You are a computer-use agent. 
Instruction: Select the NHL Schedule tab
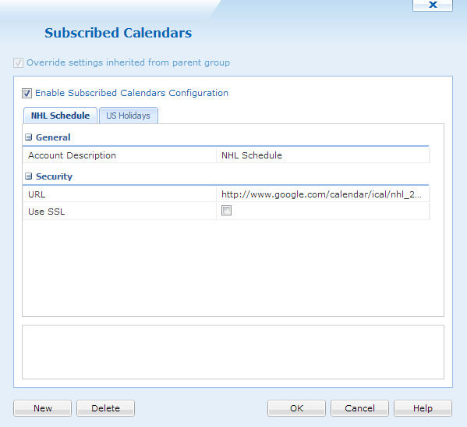coord(60,116)
